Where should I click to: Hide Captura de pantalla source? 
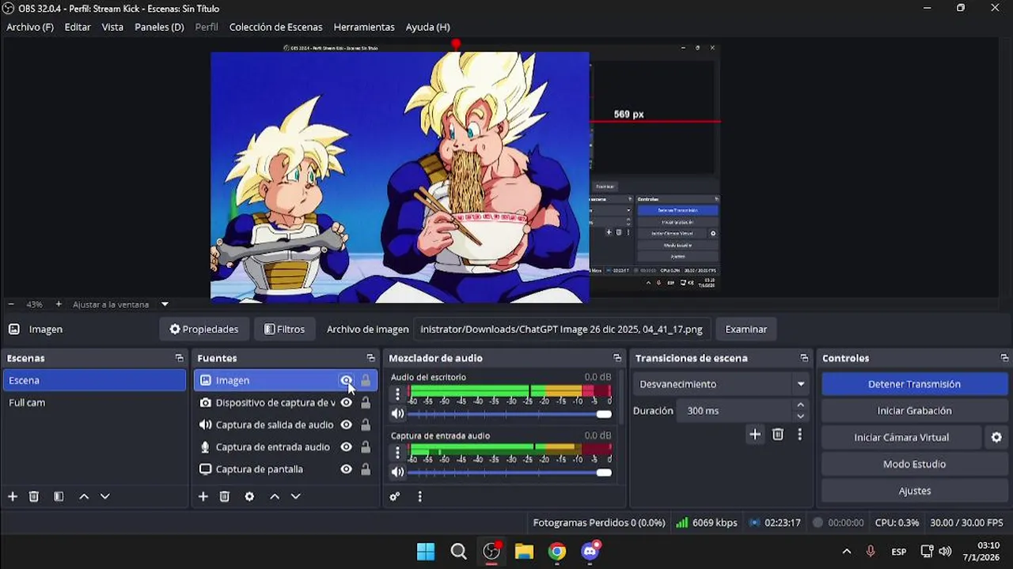[346, 469]
